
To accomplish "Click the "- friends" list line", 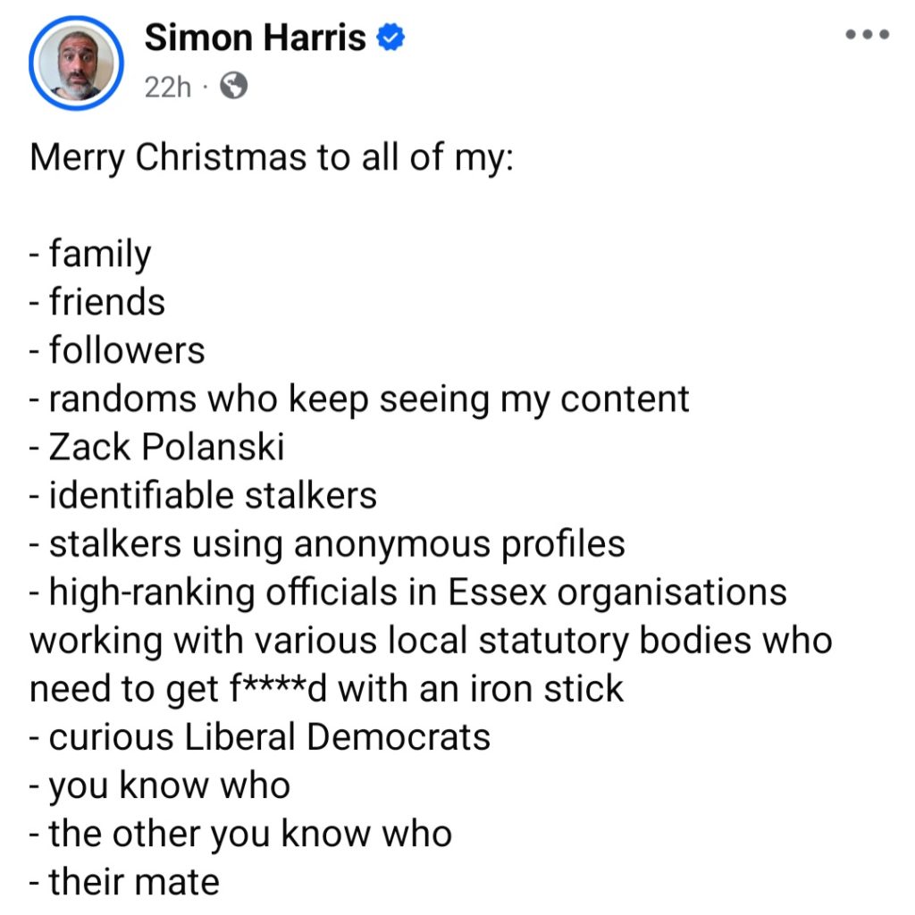I will click(97, 302).
